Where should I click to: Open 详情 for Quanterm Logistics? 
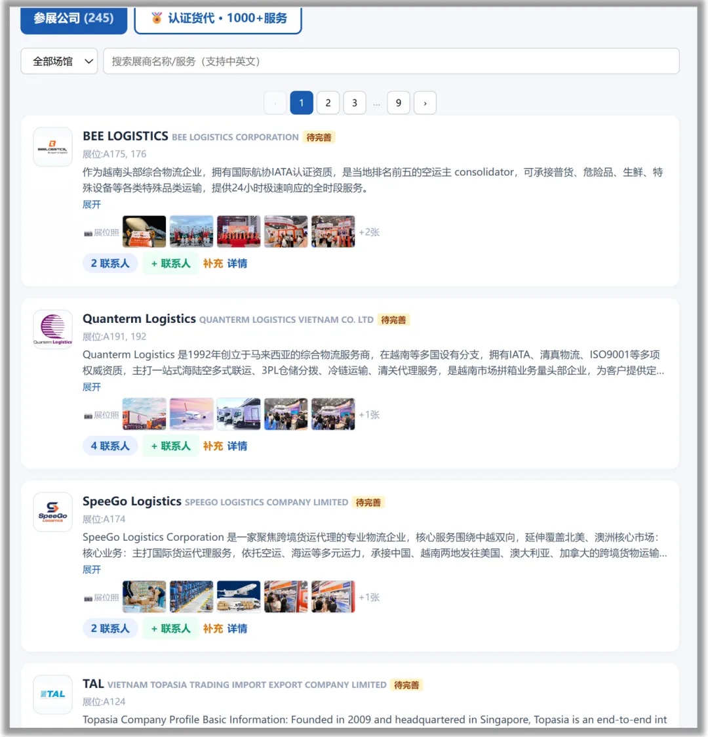coord(237,446)
